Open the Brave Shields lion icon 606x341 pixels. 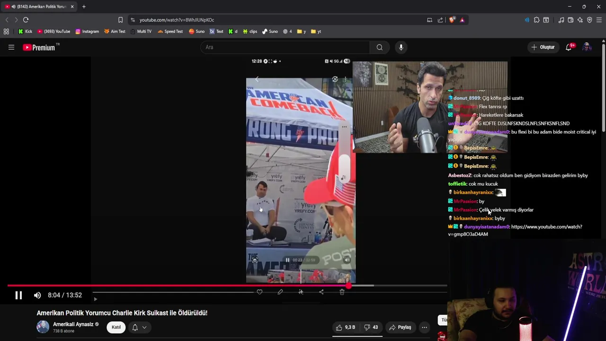[x=452, y=20]
